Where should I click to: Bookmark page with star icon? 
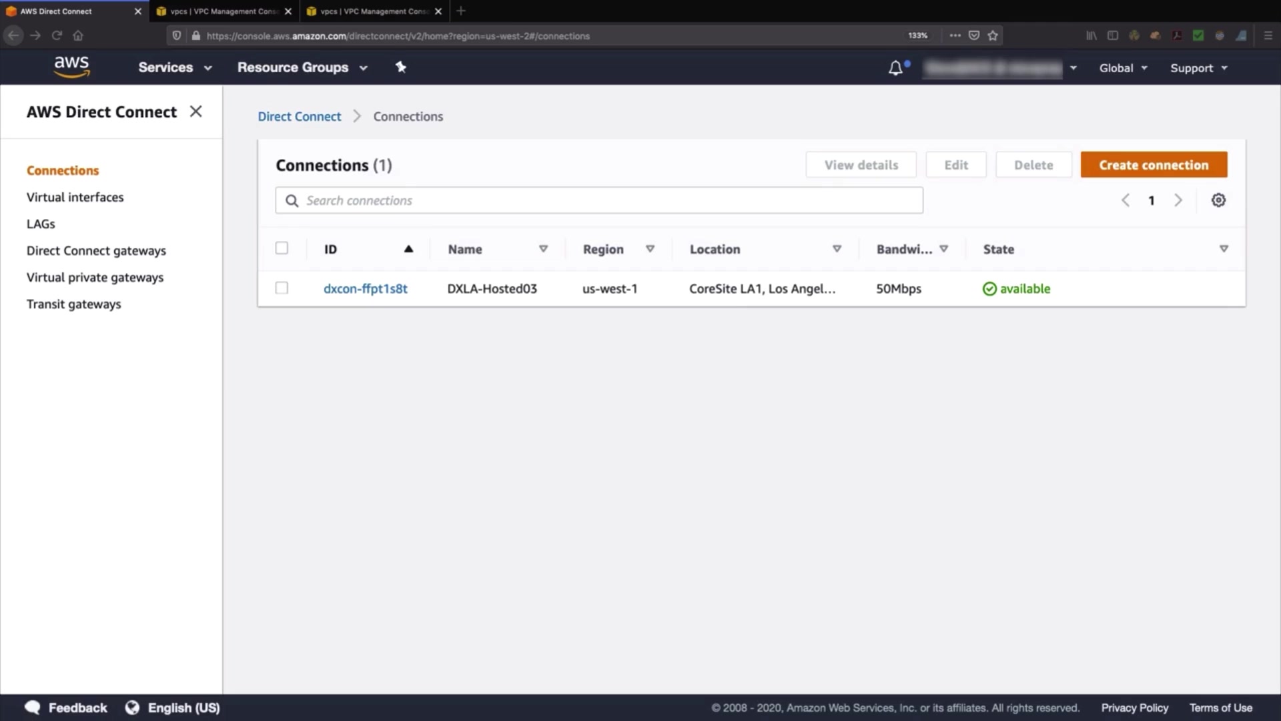993,35
